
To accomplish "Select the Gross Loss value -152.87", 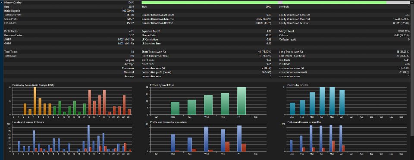I will coord(130,23).
